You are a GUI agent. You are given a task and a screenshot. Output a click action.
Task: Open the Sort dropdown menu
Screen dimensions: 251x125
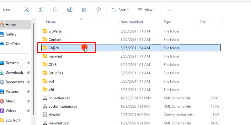119,10
